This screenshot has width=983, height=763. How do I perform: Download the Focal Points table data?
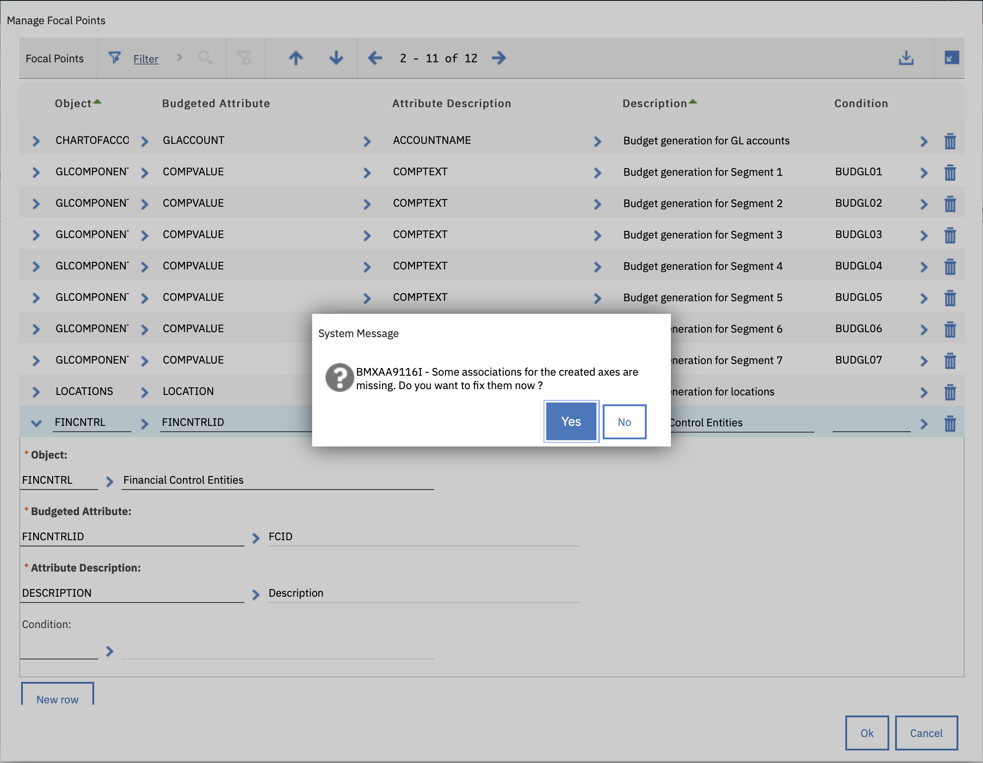click(x=906, y=58)
